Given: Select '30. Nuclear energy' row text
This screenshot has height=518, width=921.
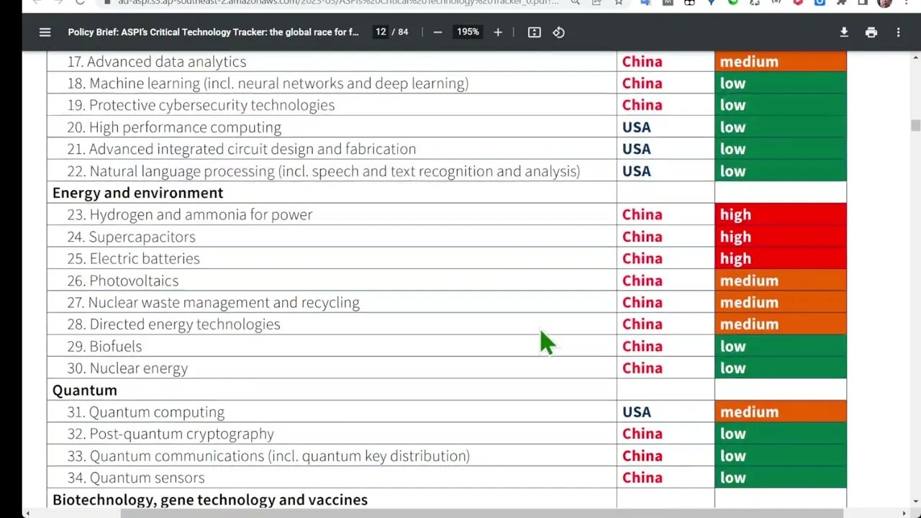Looking at the screenshot, I should pyautogui.click(x=127, y=368).
